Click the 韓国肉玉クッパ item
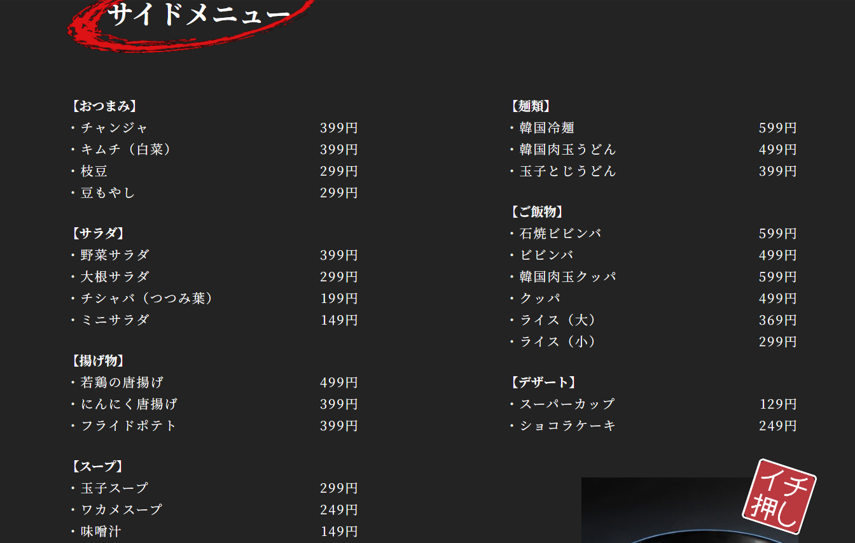This screenshot has height=543, width=855. 568,277
